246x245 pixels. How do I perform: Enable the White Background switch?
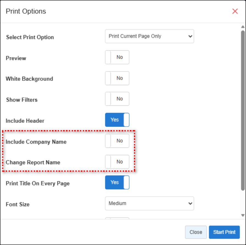point(117,78)
